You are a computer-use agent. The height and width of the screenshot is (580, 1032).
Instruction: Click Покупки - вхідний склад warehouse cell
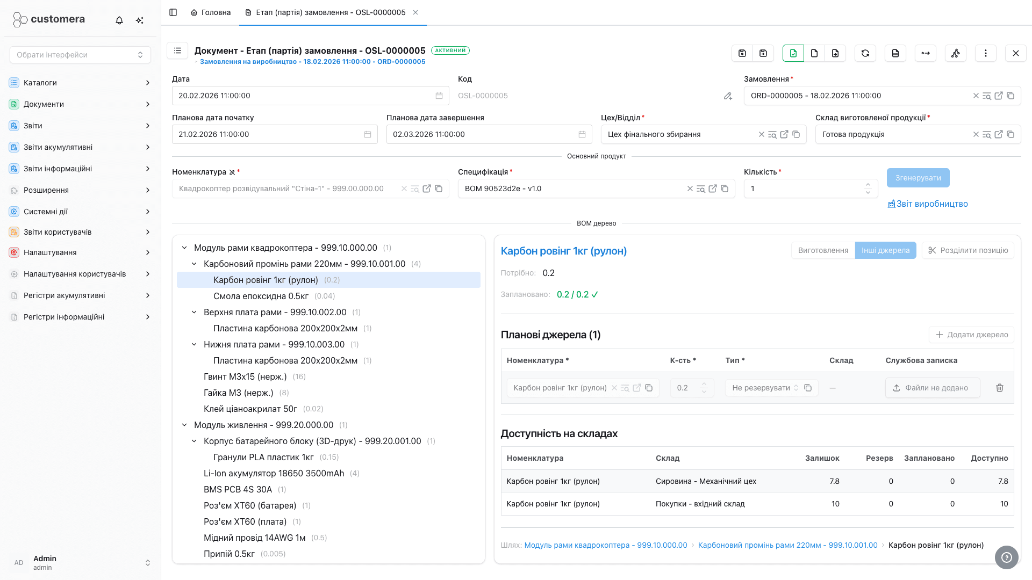pyautogui.click(x=700, y=504)
